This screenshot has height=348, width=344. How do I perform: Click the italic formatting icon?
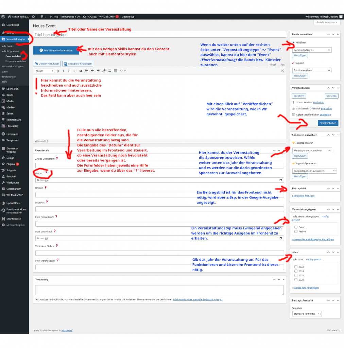coord(63,71)
